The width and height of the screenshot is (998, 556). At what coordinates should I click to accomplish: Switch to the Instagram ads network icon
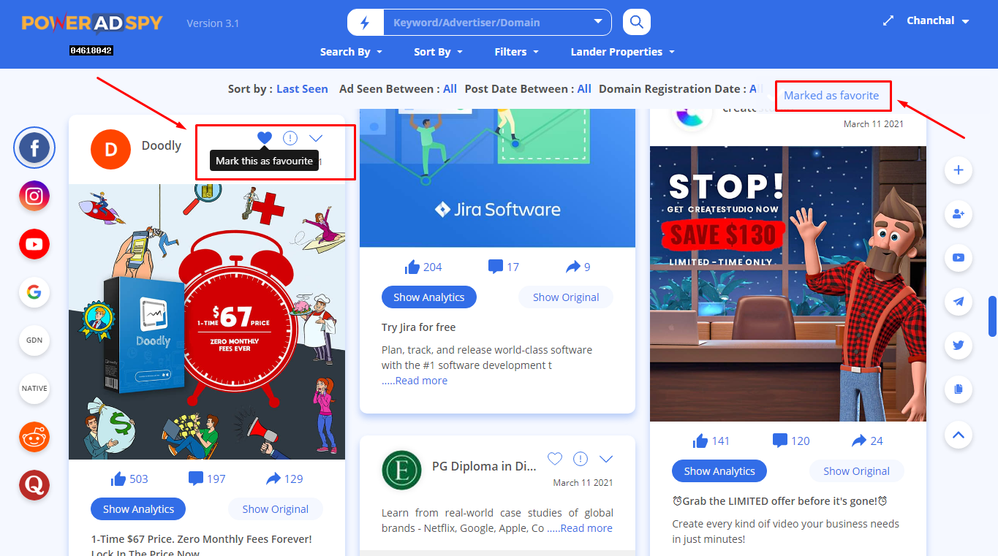pos(34,196)
